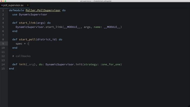The image size is (190, 107).
Task: Click 'strategy:' keyword on line 14
Action: (x=91, y=64)
